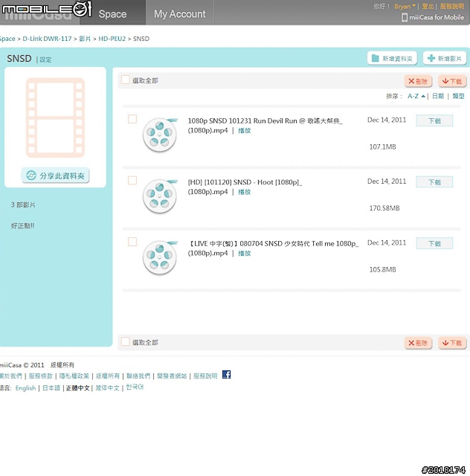Click the 107.1MB file size text

click(x=382, y=147)
